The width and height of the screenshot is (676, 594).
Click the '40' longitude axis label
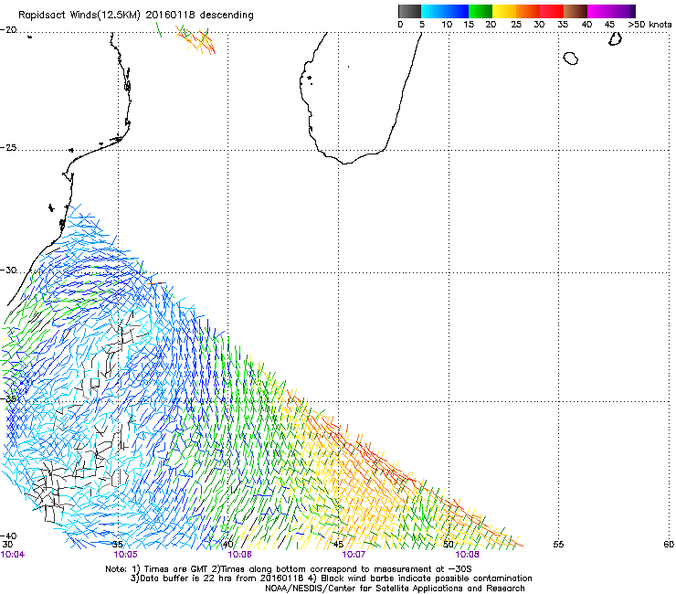[228, 545]
